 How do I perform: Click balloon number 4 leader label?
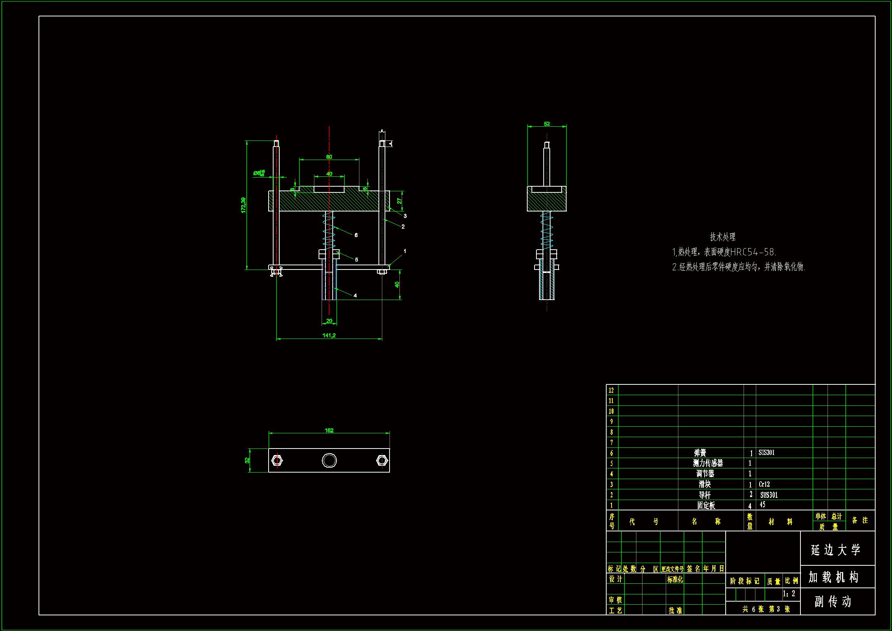point(355,295)
